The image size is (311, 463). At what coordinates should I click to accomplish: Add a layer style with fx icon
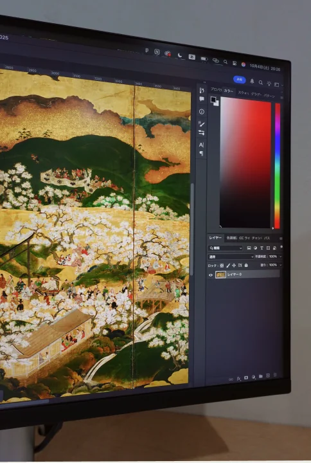point(238,379)
